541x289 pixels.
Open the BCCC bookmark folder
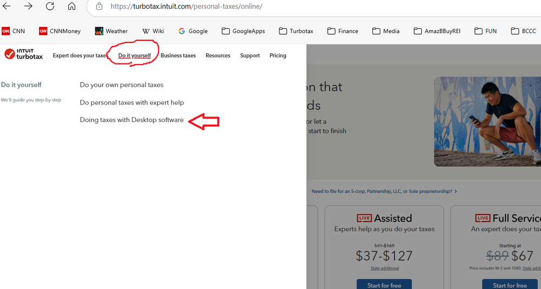point(524,31)
